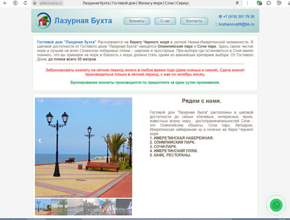Click the browser tab title Лазурная бухта | Гостевой дом
The height and width of the screenshot is (220, 290).
(136, 3)
